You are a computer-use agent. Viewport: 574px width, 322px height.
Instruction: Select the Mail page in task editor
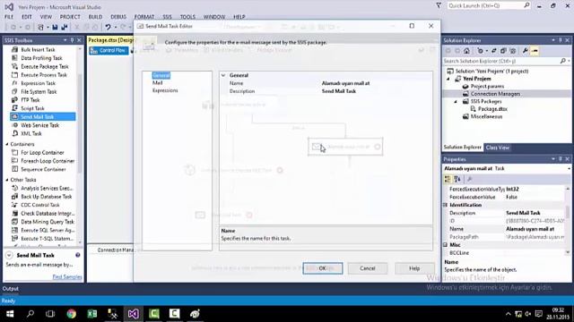(158, 83)
